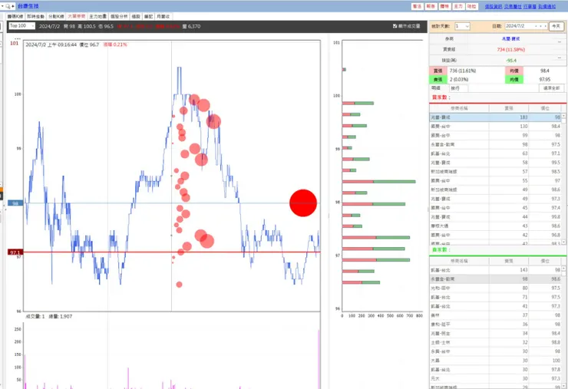The width and height of the screenshot is (568, 389).
Task: Select the buyer row with 57 lots at 98.5
Action: pyautogui.click(x=495, y=172)
